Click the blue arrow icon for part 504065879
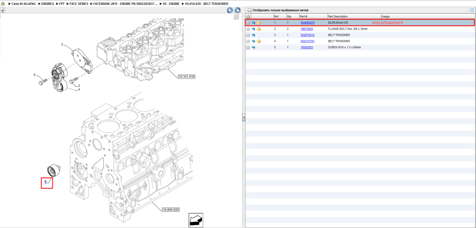The height and width of the screenshot is (228, 476). coord(254,23)
